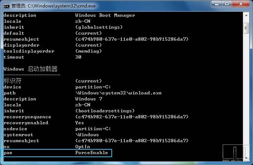Viewport: 253px width, 165px height.
Task: Click the 'path' label
Action: (9, 93)
